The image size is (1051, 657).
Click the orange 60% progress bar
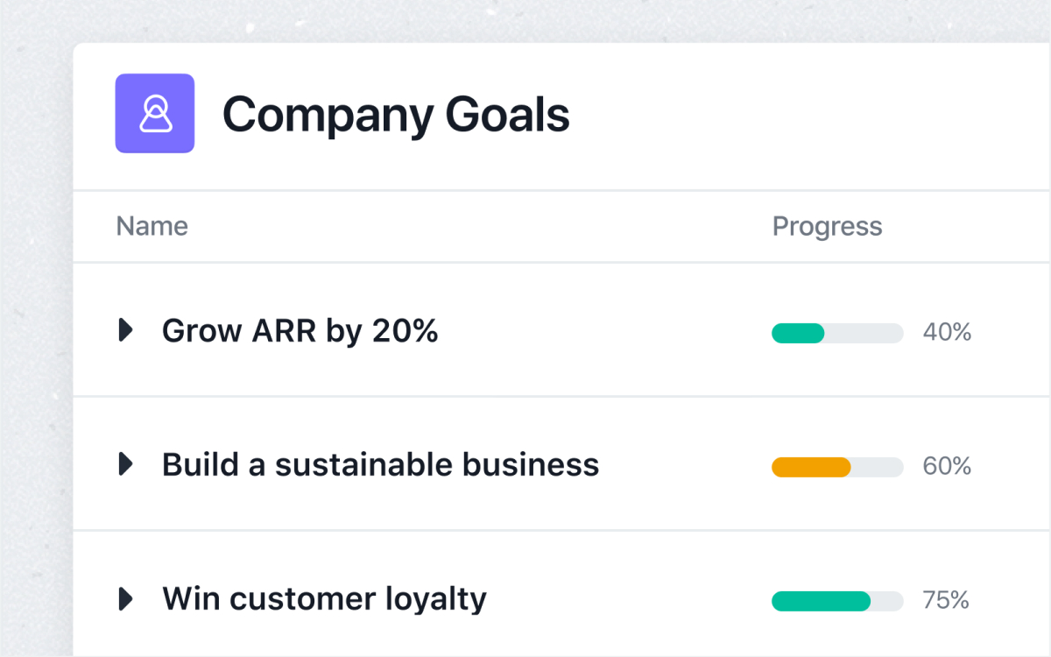pyautogui.click(x=811, y=467)
